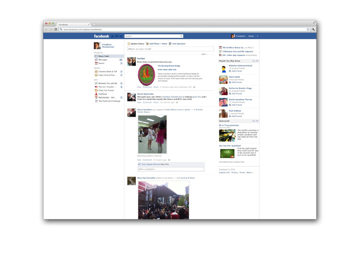Click the notifications globe icon

[121, 36]
